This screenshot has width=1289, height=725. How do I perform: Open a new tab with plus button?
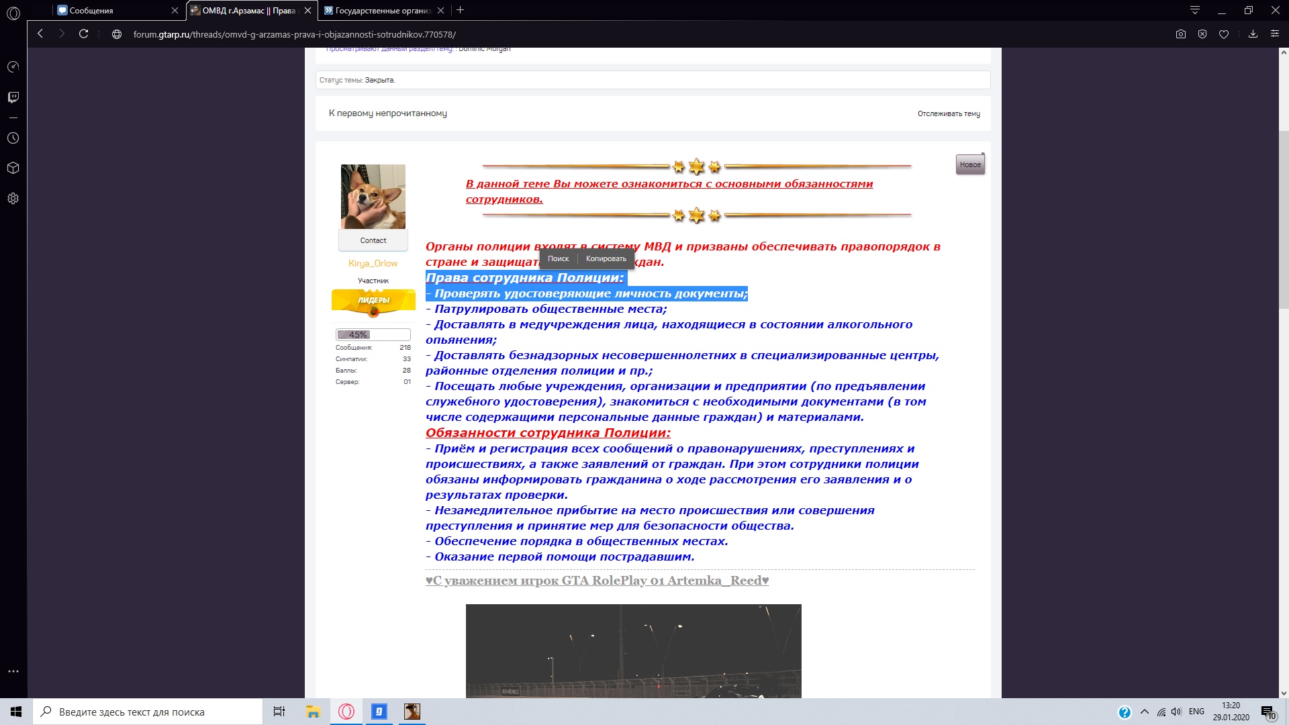point(461,10)
